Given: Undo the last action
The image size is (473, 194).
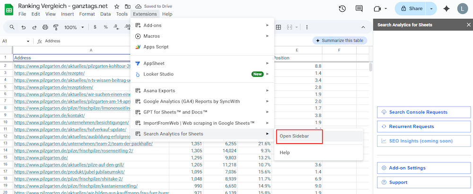Looking at the screenshot, I should [x=23, y=27].
